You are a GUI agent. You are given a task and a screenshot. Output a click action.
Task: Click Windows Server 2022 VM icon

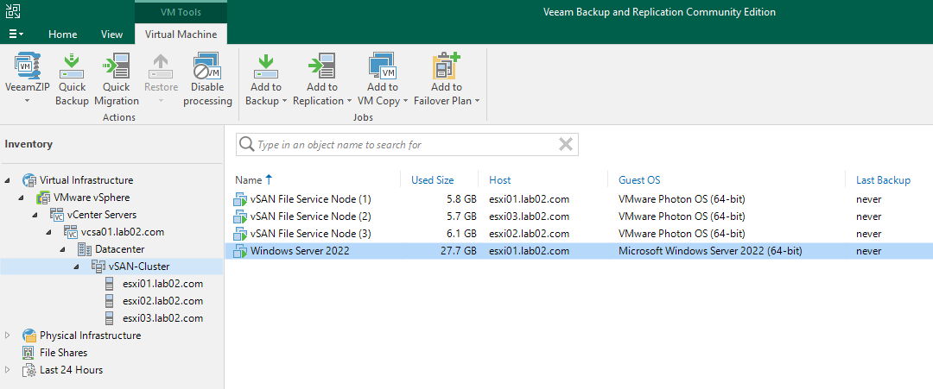pyautogui.click(x=240, y=252)
